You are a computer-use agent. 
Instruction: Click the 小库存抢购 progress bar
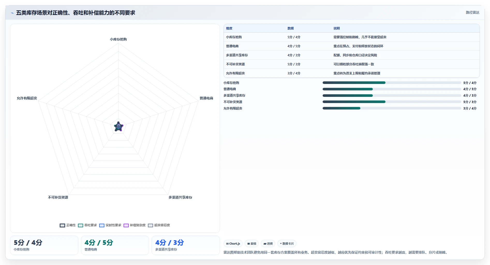coord(392,83)
